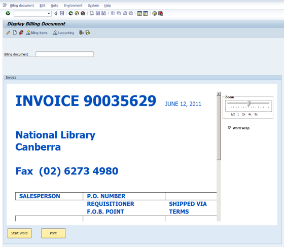284x247 pixels.
Task: Click the Find Next binoculars icon
Action: (x=103, y=13)
